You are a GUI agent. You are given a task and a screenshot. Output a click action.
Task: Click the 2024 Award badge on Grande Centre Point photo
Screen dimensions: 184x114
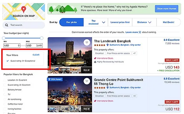55,79
